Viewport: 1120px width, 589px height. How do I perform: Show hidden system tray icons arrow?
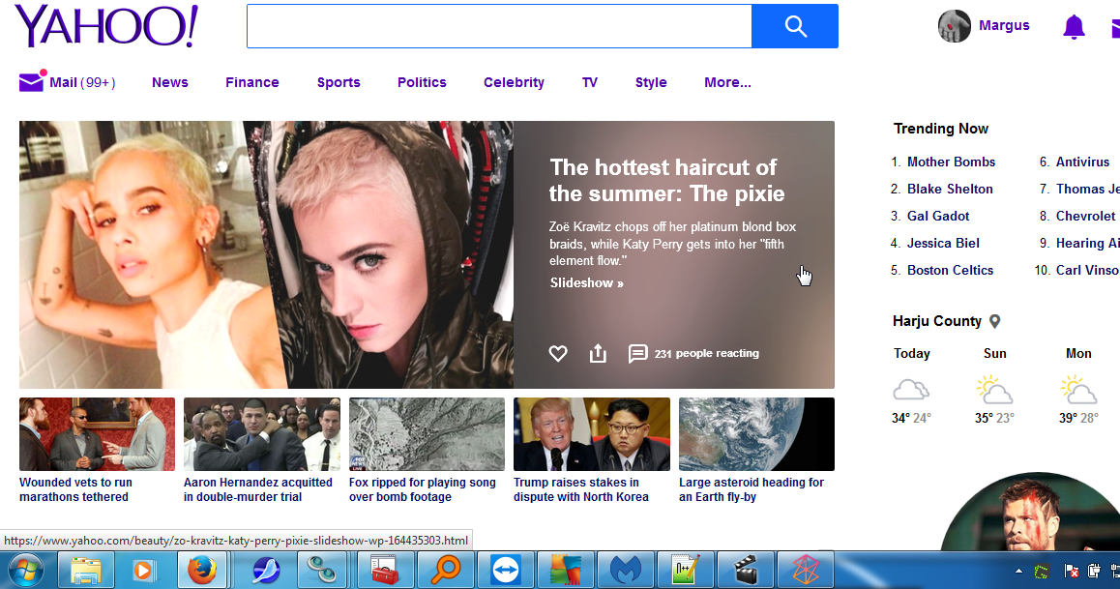click(1018, 572)
